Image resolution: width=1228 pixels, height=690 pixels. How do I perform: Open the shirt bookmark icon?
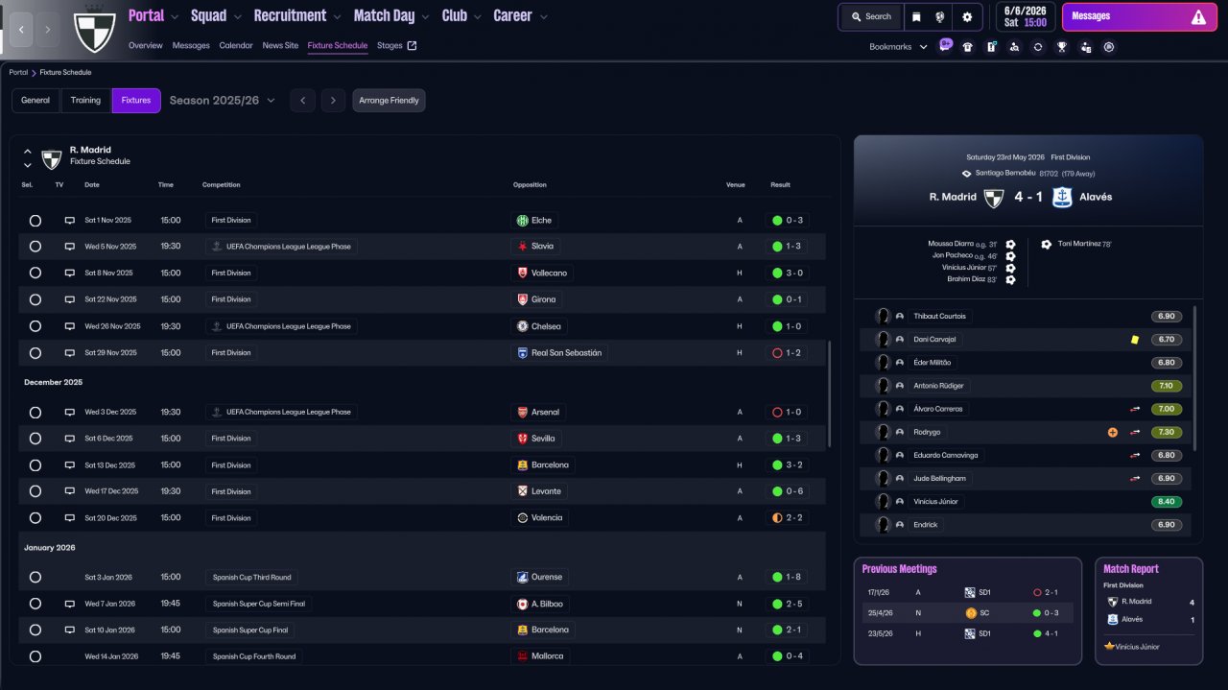coord(967,46)
